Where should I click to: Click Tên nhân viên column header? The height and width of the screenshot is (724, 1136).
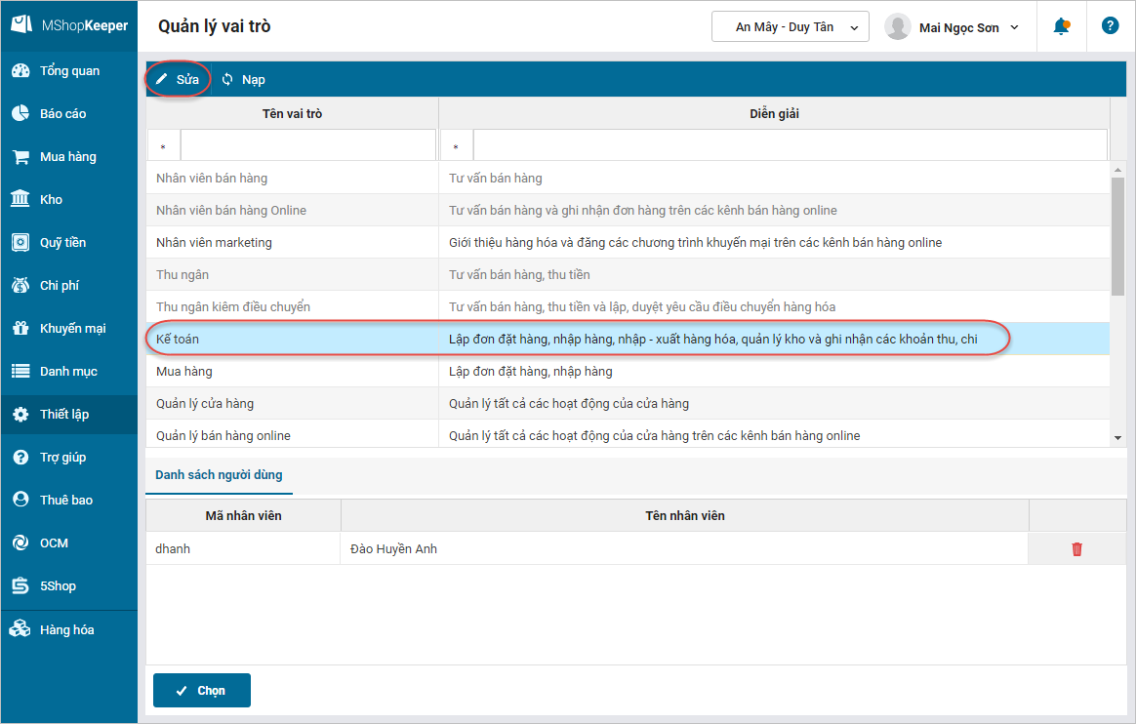pyautogui.click(x=685, y=515)
